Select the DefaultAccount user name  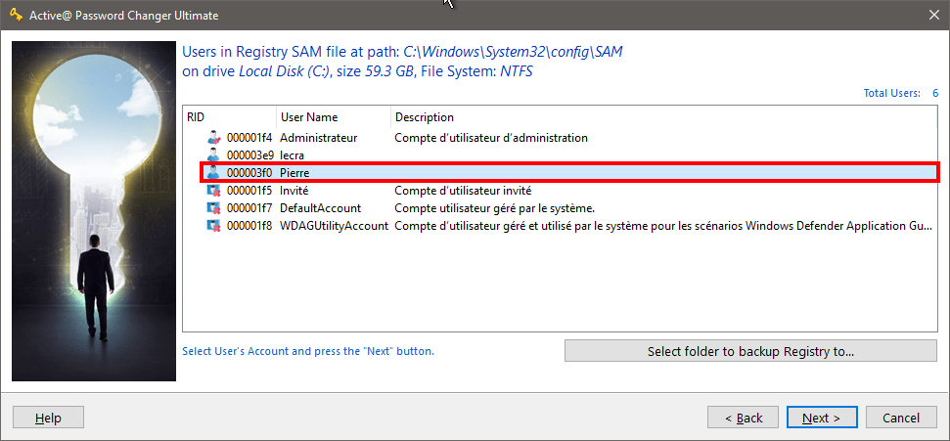pos(321,208)
